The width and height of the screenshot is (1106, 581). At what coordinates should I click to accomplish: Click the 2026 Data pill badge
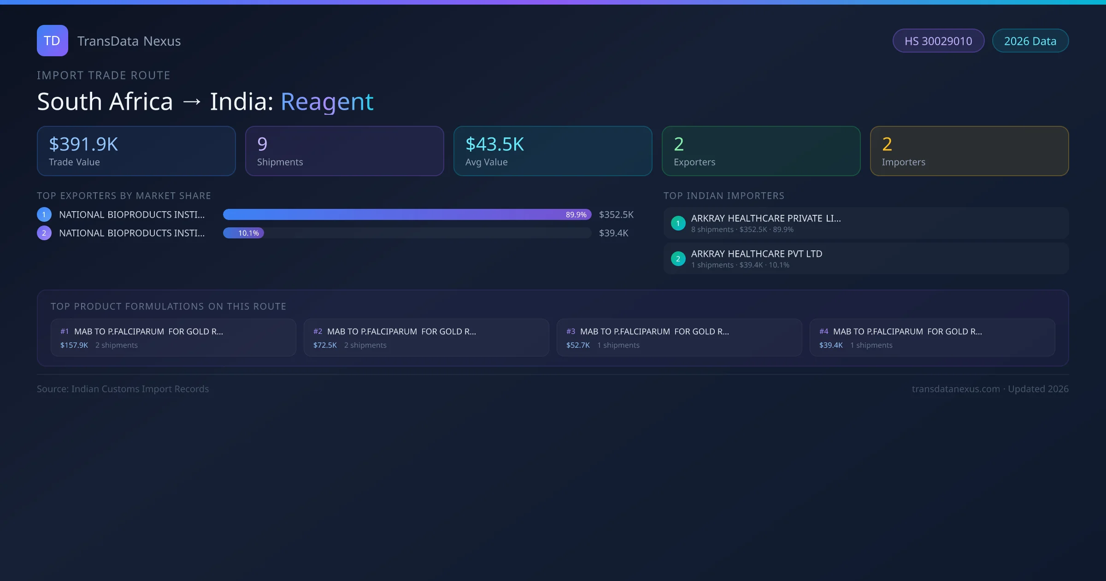tap(1030, 41)
